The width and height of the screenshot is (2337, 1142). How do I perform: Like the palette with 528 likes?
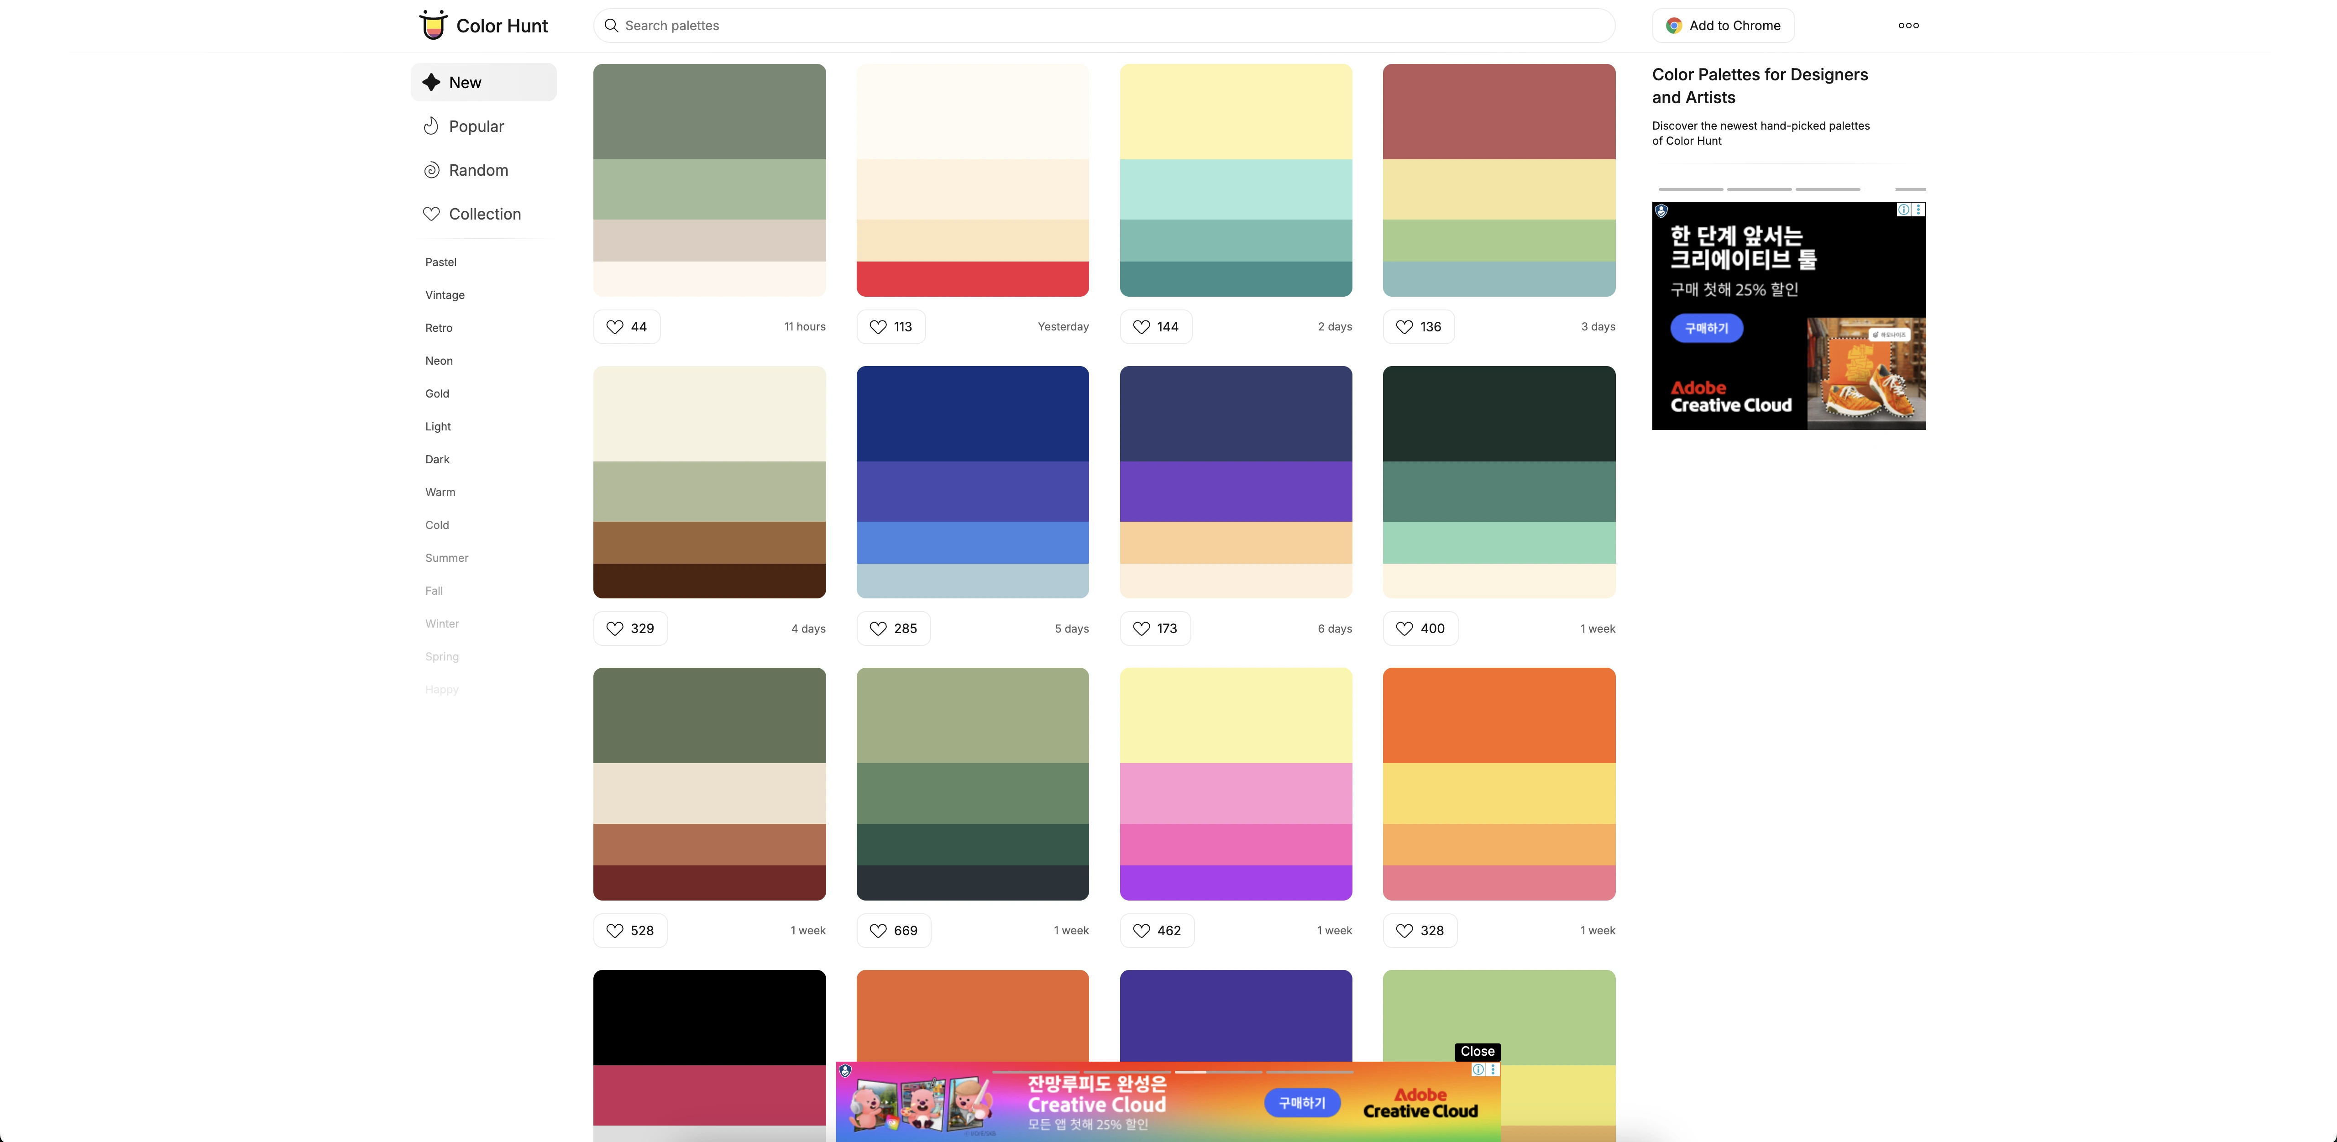(630, 931)
